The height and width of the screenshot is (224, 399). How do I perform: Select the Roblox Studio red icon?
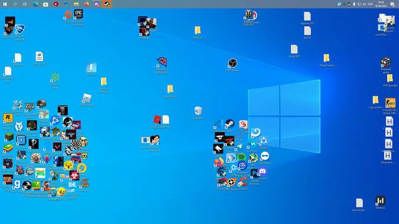tap(157, 119)
